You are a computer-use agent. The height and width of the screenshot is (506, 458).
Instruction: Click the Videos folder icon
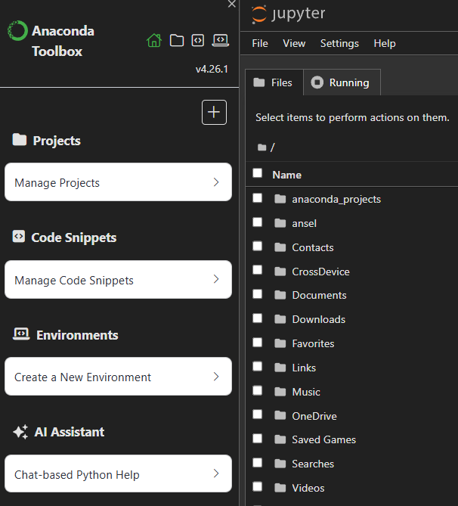pyautogui.click(x=280, y=488)
